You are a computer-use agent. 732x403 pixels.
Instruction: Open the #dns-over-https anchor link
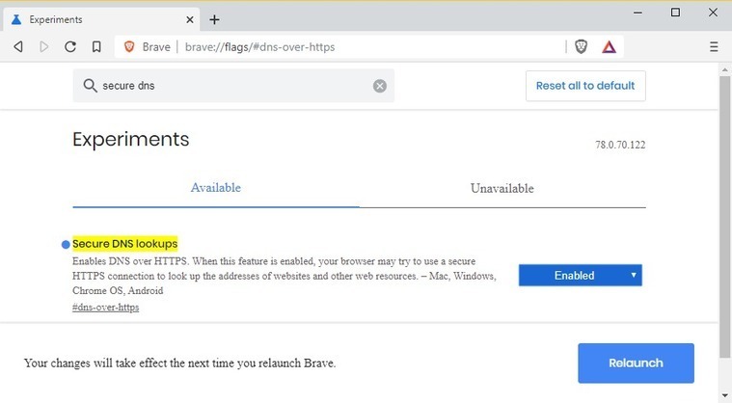coord(105,308)
